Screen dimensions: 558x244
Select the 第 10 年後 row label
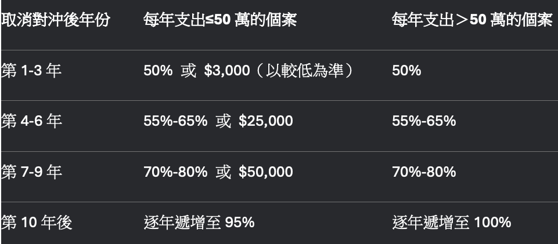point(37,223)
